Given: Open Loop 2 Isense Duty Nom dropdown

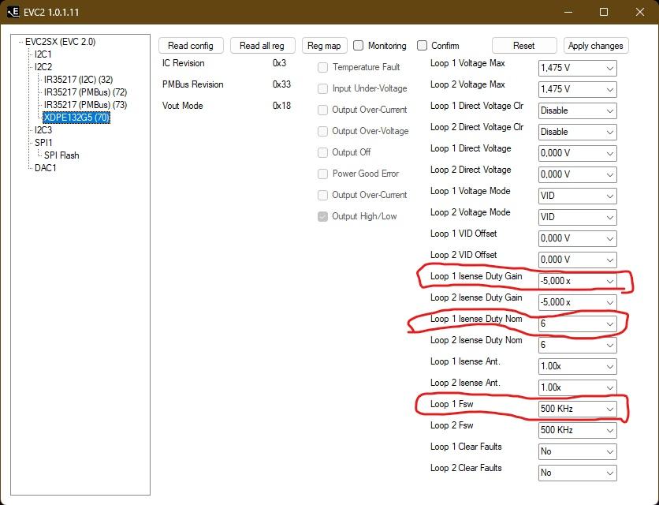Looking at the screenshot, I should (x=578, y=345).
